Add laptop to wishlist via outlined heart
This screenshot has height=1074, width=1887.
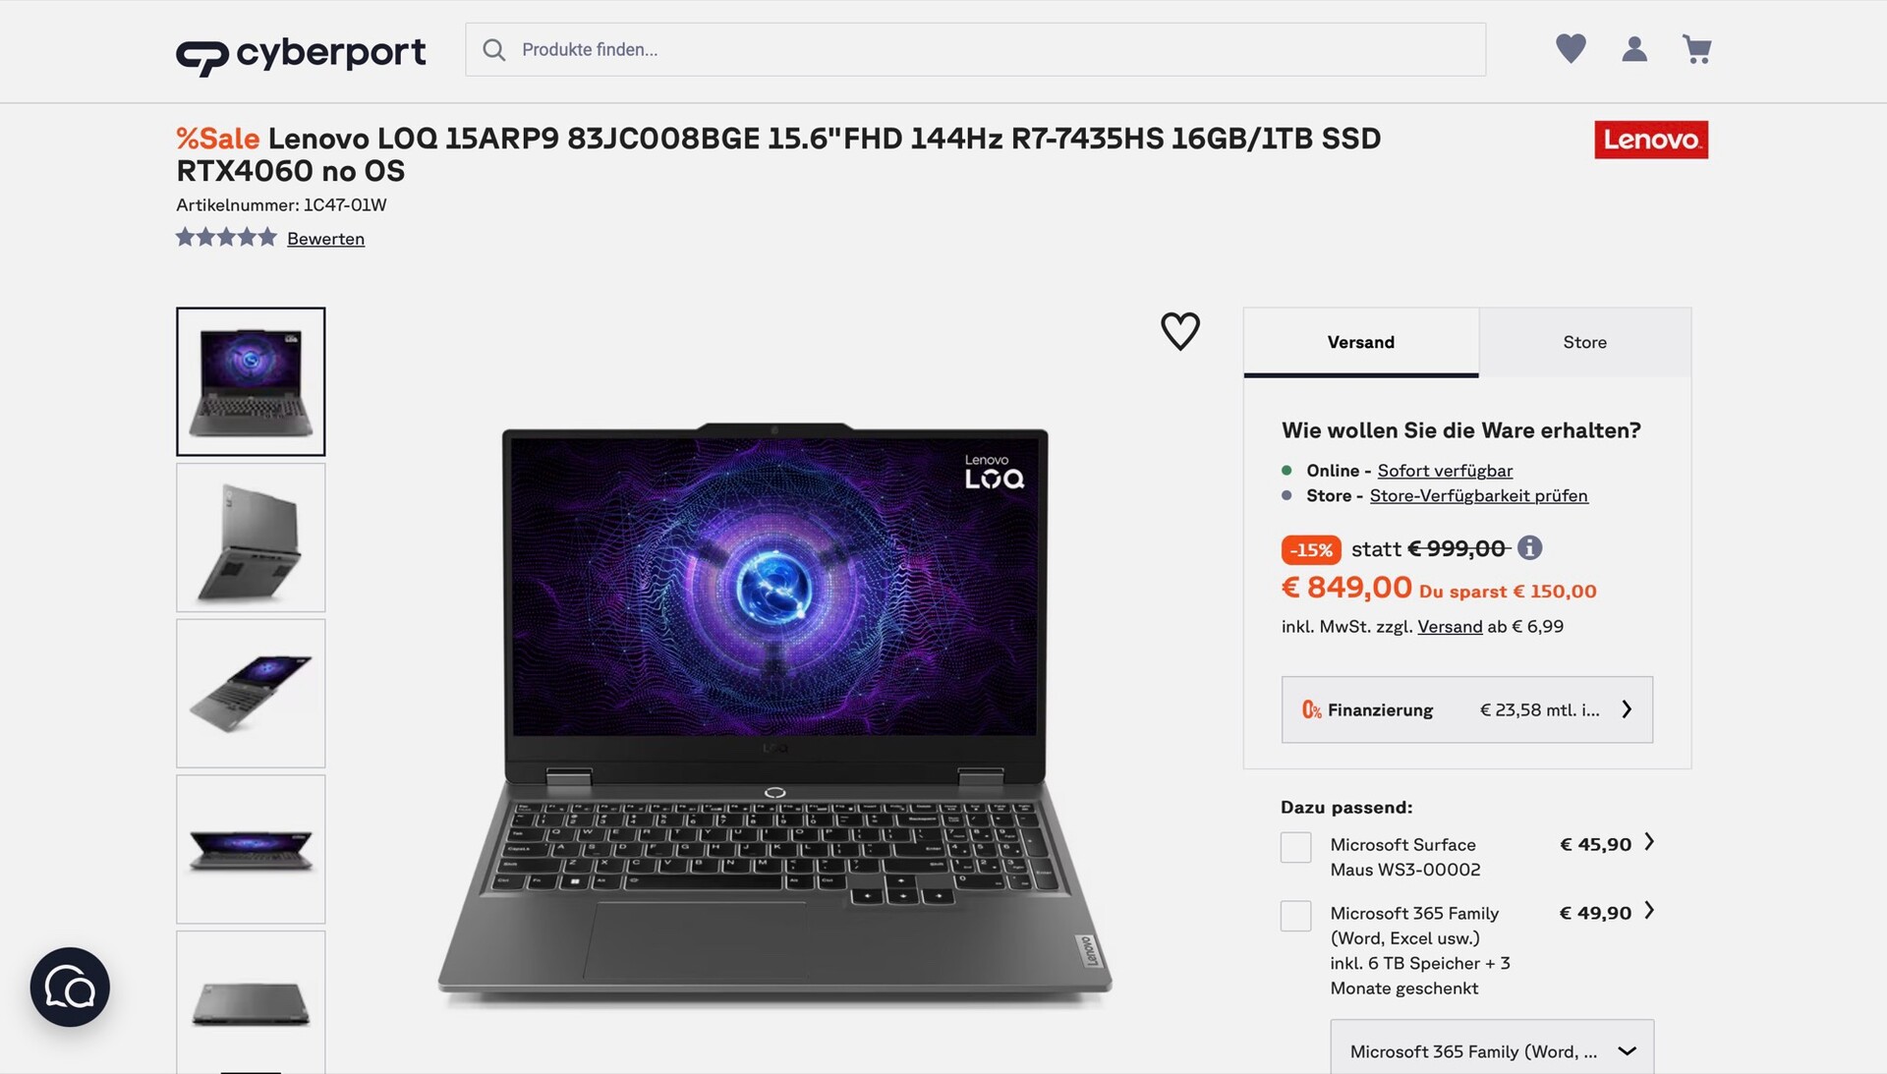pyautogui.click(x=1180, y=331)
